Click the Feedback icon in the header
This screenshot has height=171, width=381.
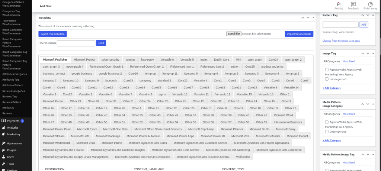click(353, 4)
